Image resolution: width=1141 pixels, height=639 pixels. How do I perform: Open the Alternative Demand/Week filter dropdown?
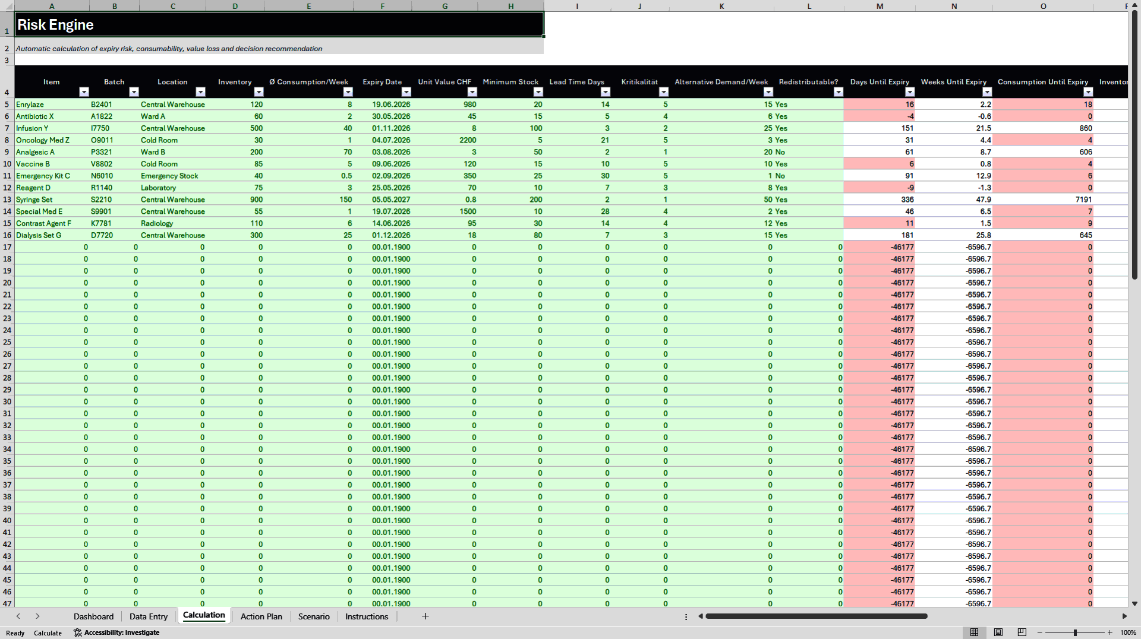tap(768, 92)
